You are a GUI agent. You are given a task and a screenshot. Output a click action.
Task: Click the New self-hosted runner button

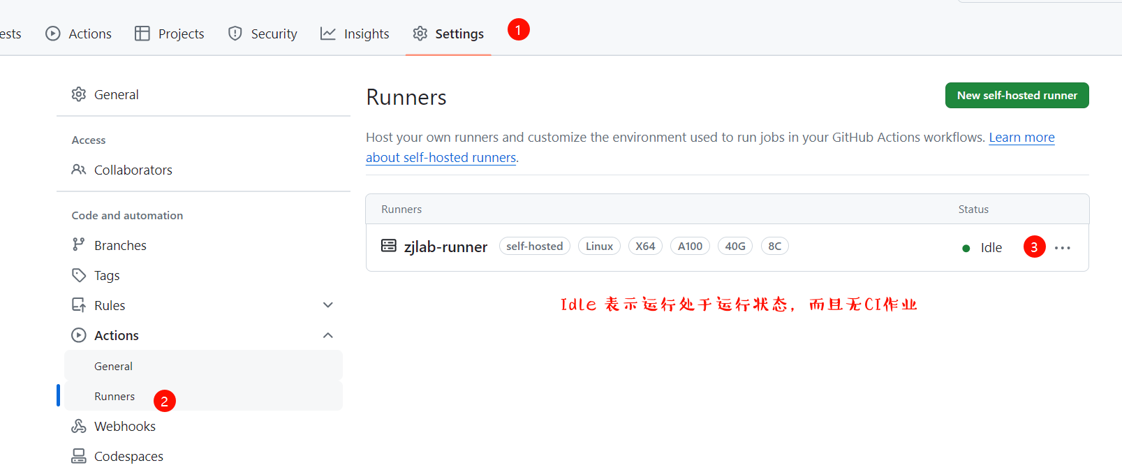1017,95
